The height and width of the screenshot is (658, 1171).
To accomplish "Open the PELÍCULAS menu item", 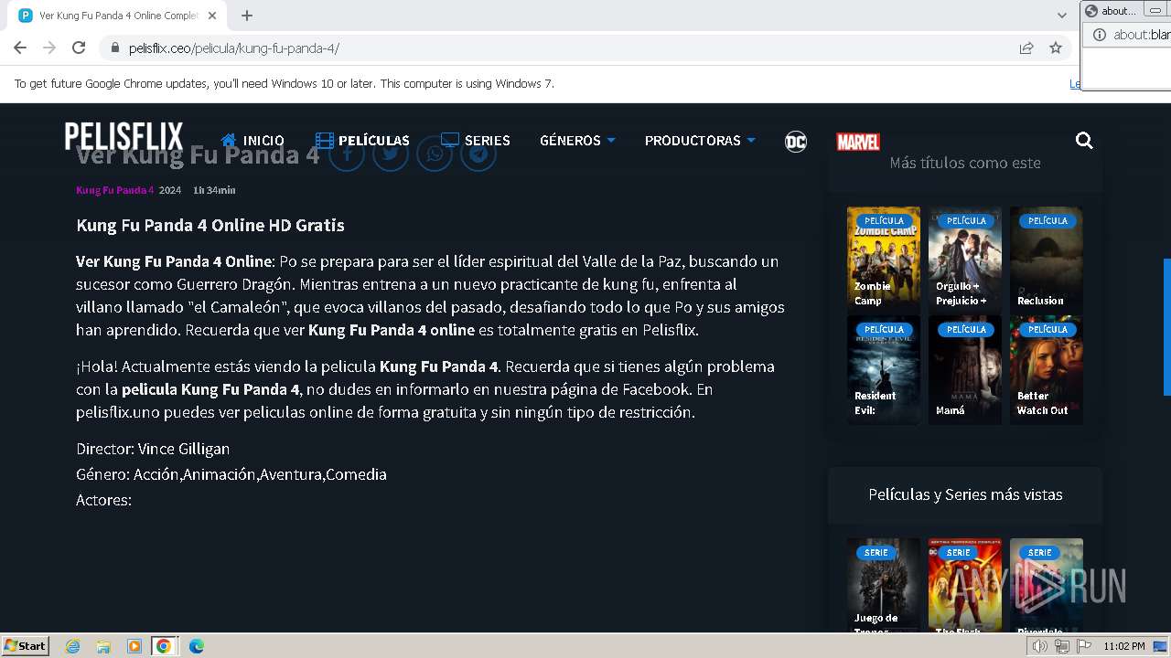I will (x=362, y=140).
